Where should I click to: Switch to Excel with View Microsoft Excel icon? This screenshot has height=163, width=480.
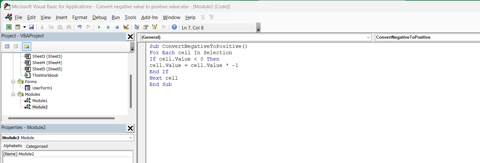pyautogui.click(x=9, y=27)
